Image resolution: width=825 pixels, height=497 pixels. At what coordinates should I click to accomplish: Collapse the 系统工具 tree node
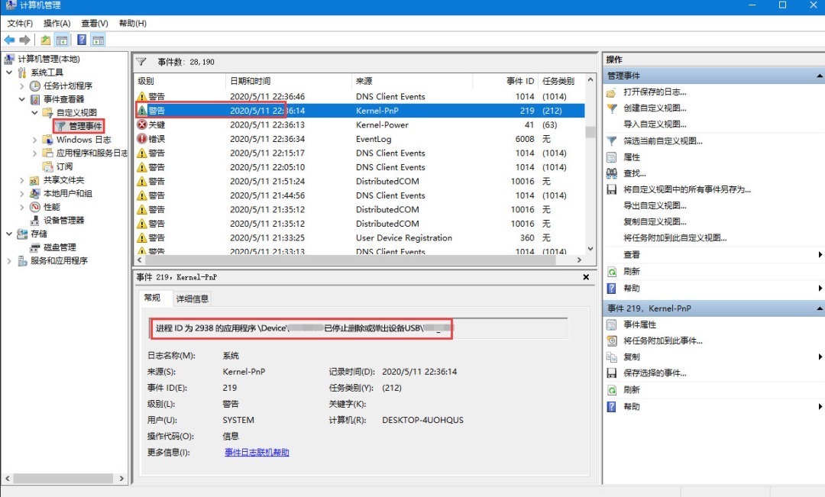tap(9, 73)
